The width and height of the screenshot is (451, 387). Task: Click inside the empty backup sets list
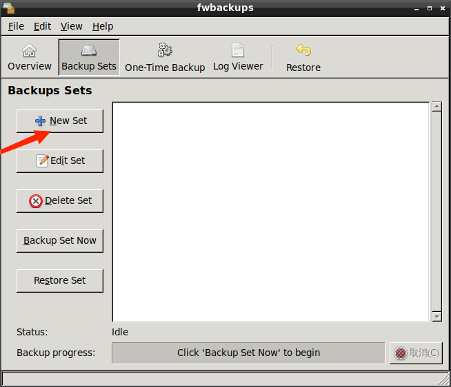270,211
